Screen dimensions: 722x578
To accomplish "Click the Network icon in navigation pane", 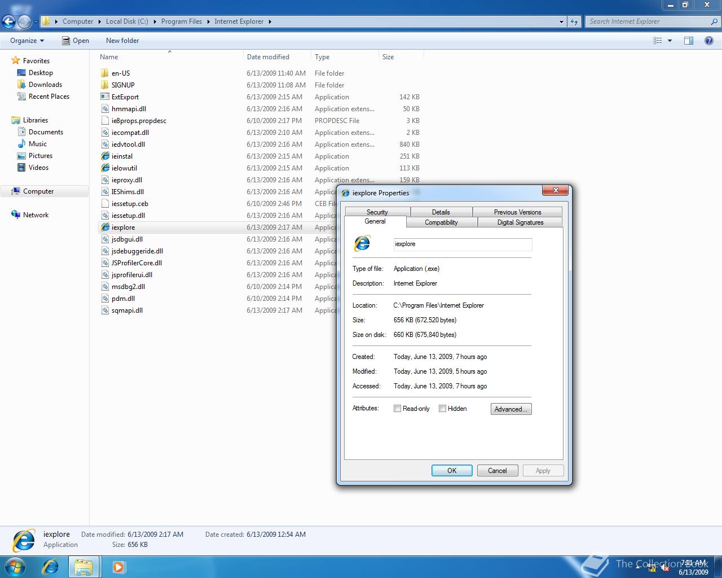I will [16, 214].
